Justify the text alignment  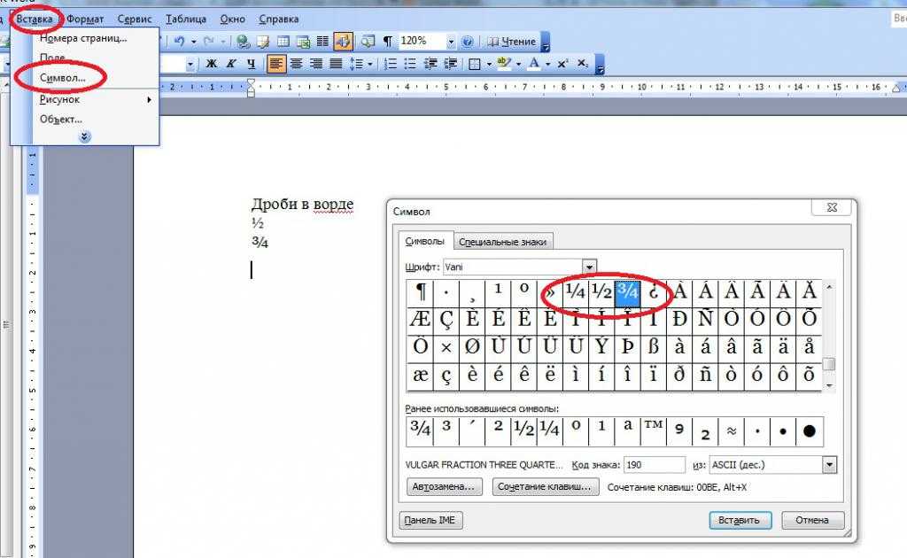336,64
